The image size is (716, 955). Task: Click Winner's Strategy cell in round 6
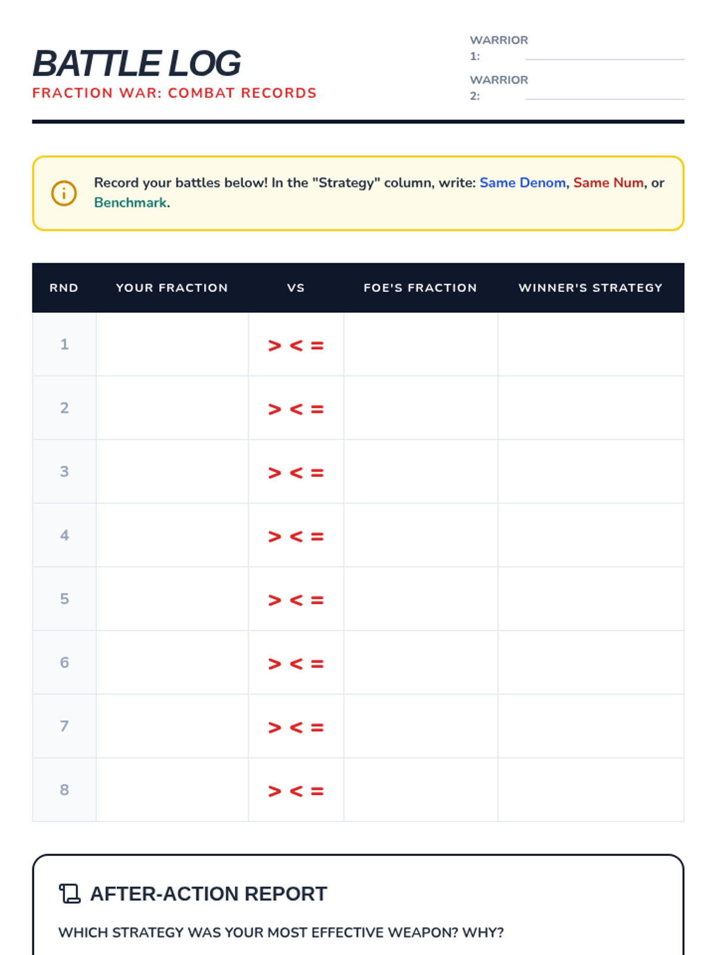(590, 663)
